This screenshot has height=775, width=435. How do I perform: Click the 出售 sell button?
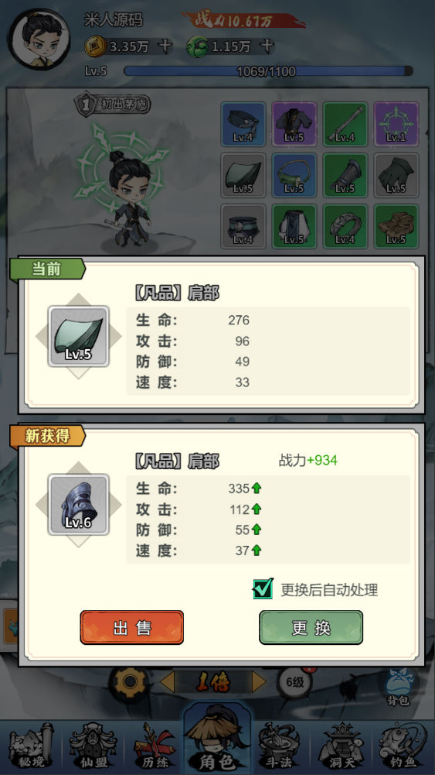[x=131, y=628]
